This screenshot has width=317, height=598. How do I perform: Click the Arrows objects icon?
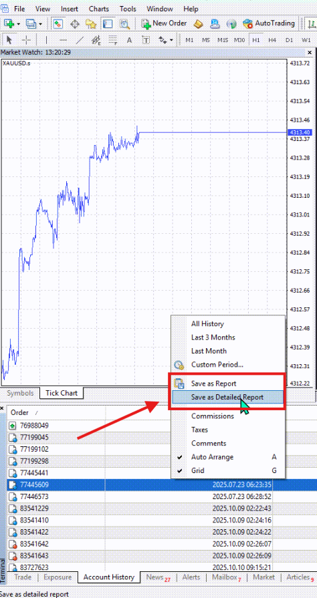click(163, 40)
